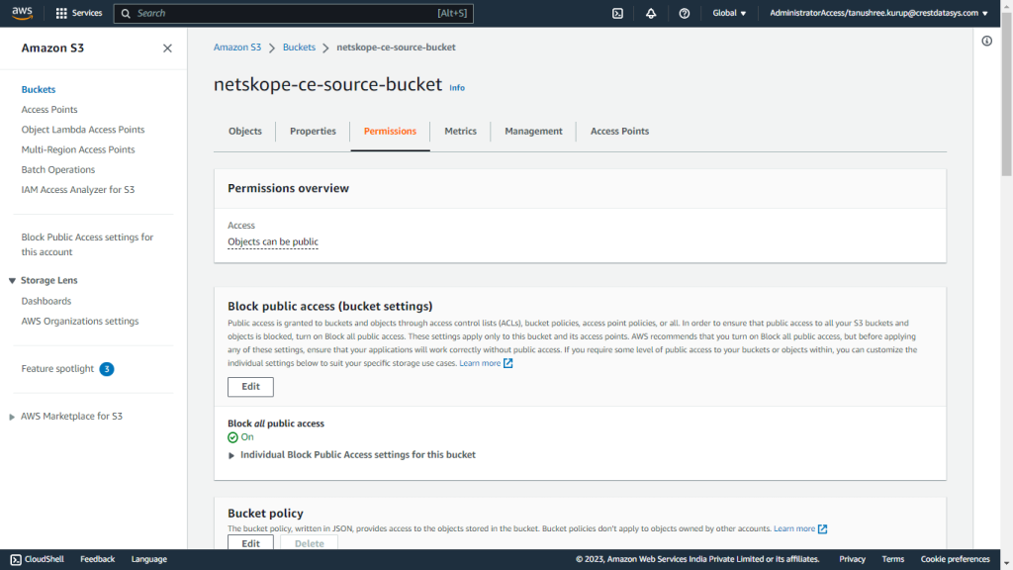Switch to the Metrics tab
This screenshot has height=570, width=1013.
coord(461,132)
